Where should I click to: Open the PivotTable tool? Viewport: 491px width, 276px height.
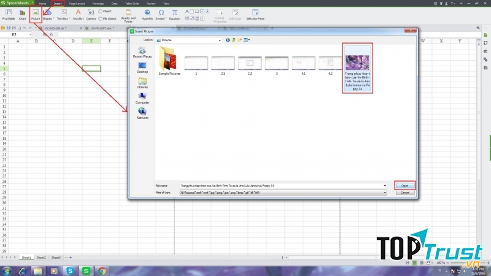point(9,13)
